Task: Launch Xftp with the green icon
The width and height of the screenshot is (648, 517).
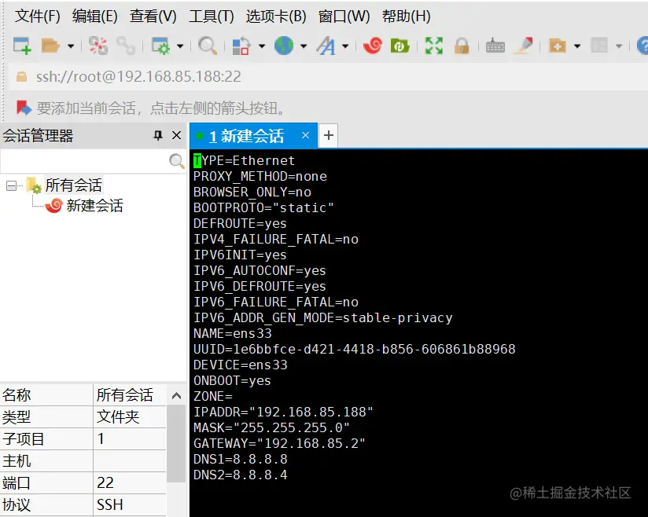Action: 399,46
